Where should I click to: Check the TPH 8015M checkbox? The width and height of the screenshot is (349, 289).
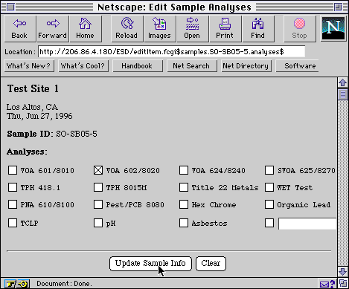click(98, 187)
